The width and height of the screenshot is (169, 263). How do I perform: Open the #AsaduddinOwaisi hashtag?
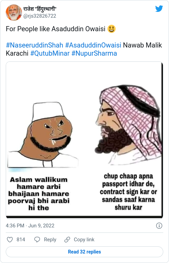tap(93, 45)
